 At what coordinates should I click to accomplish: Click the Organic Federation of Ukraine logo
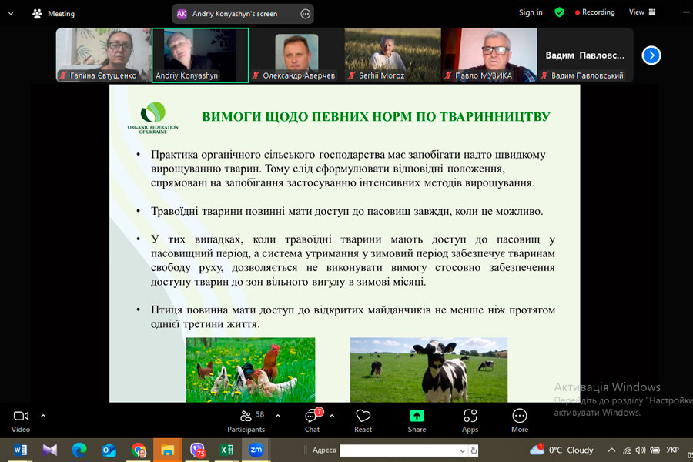click(153, 118)
